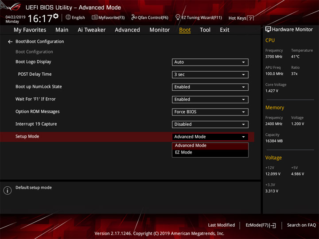
Task: Open the POST Delay Time dropdown
Action: (x=210, y=75)
